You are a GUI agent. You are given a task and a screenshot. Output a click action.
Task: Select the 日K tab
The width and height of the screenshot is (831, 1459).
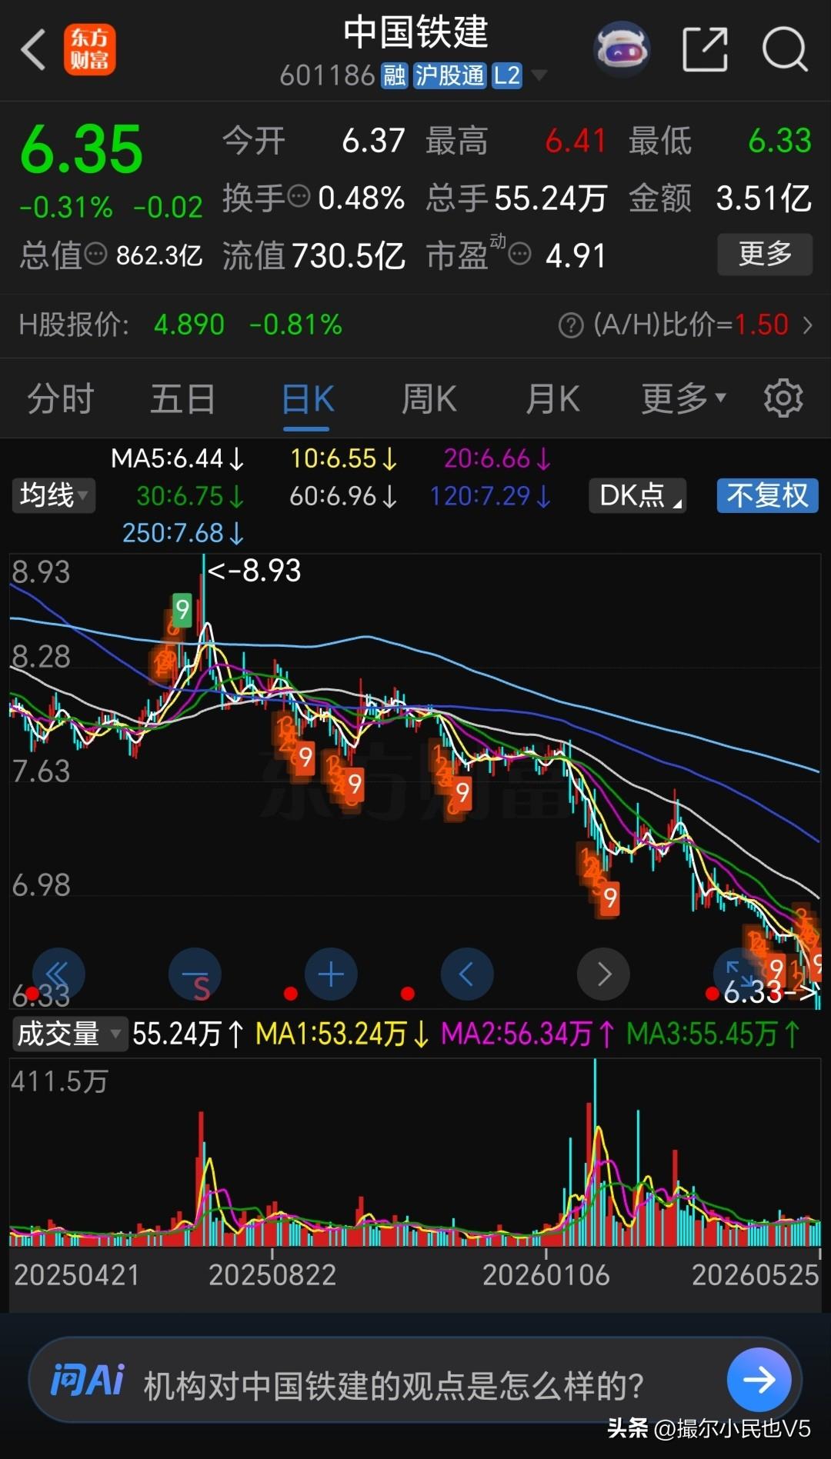tap(308, 399)
